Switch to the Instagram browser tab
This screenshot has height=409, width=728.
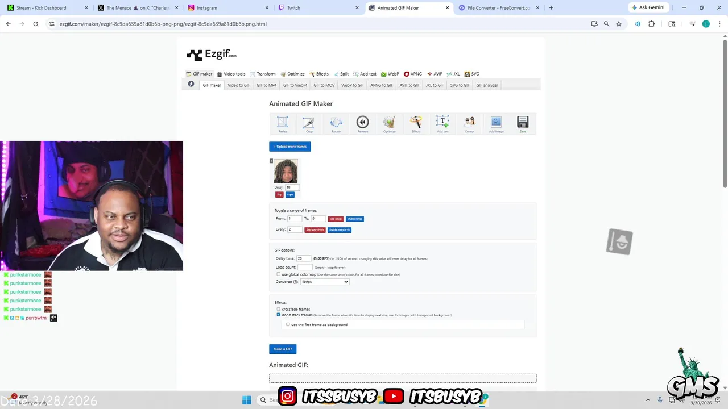click(227, 8)
